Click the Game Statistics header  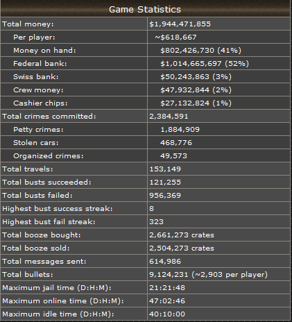point(145,10)
